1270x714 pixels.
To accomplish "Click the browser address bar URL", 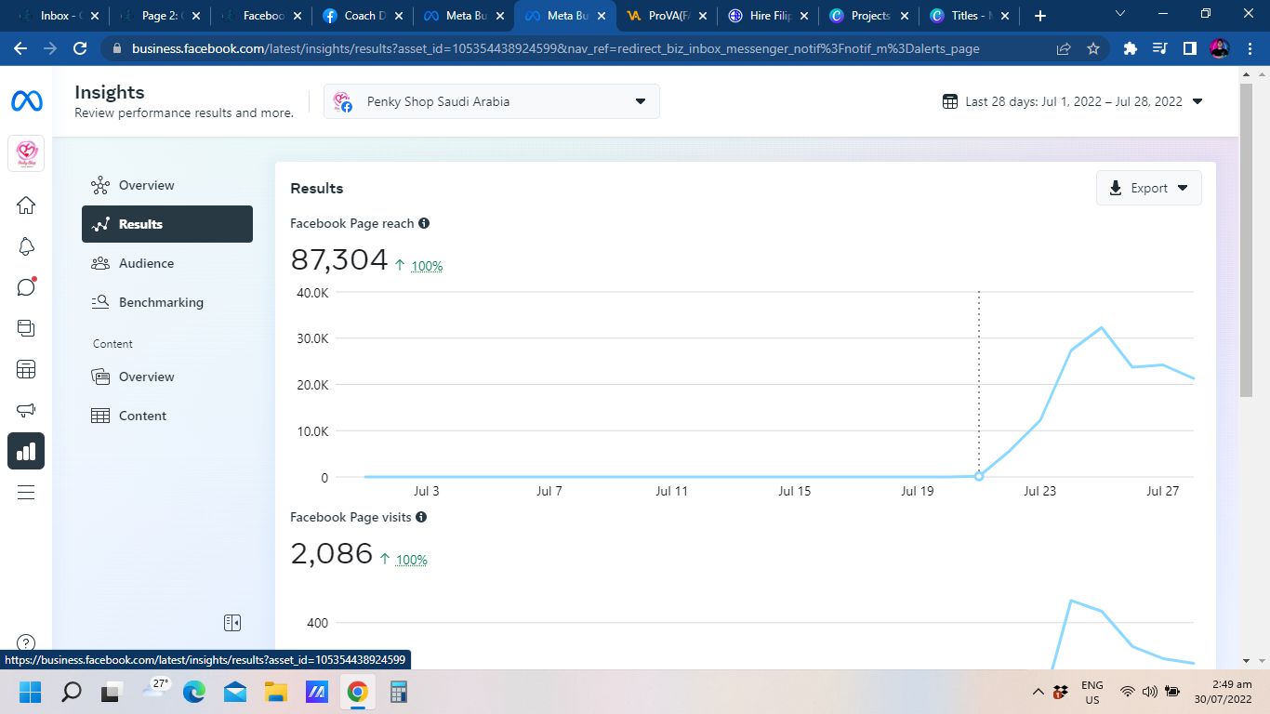I will pos(555,48).
